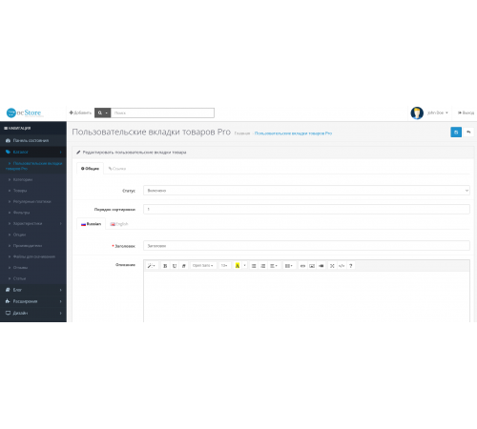Expand Характеристики in sidebar

[x=33, y=223]
